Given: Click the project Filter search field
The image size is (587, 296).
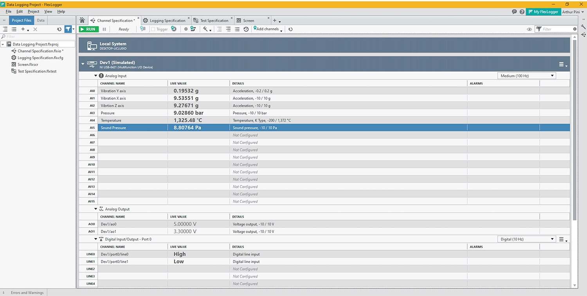Looking at the screenshot, I should 38,37.
